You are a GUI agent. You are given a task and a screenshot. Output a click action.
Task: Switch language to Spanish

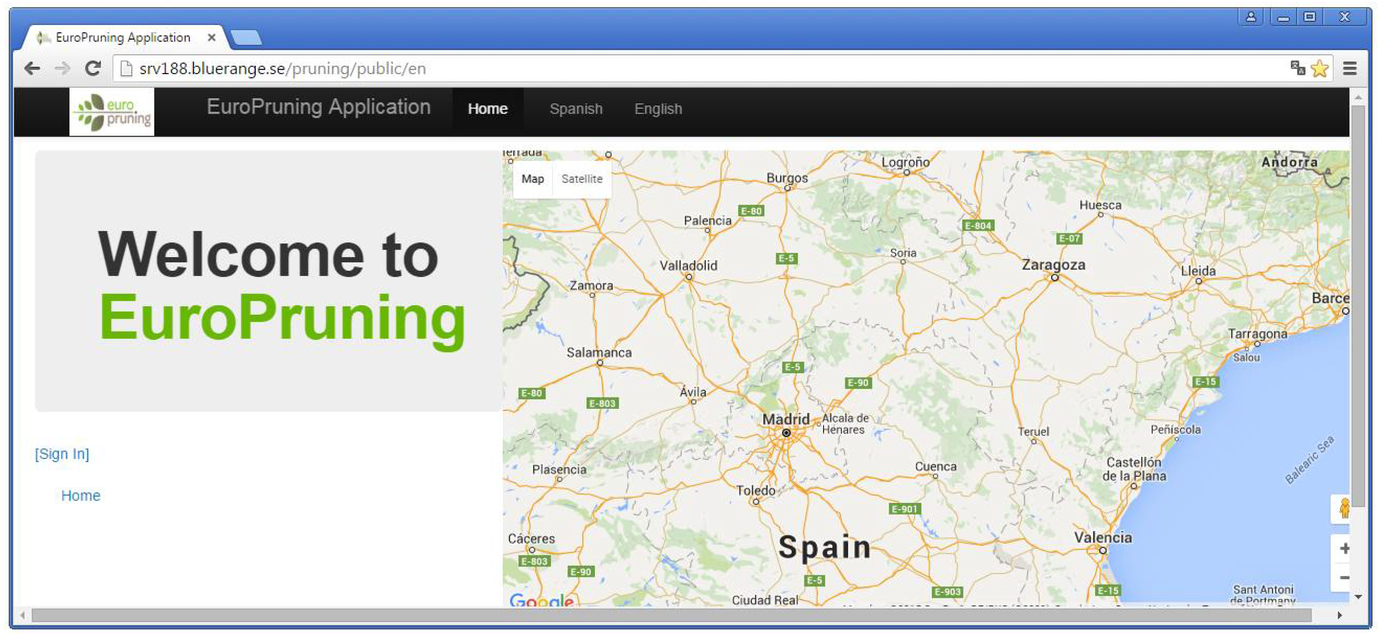click(576, 109)
